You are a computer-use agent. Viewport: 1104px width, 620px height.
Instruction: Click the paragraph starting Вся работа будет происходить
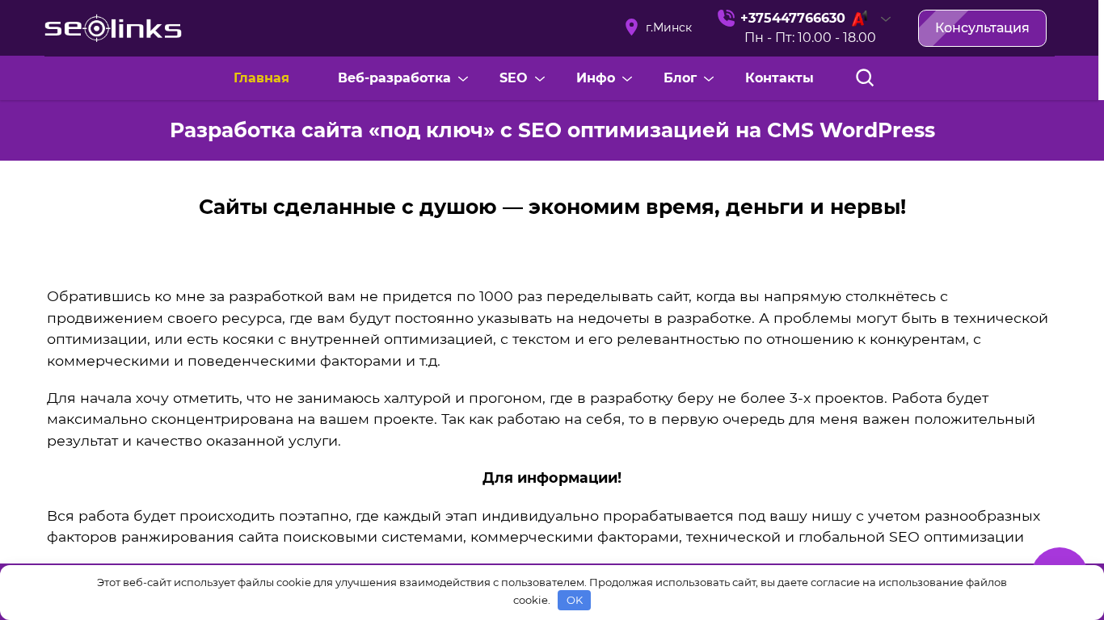click(x=543, y=526)
